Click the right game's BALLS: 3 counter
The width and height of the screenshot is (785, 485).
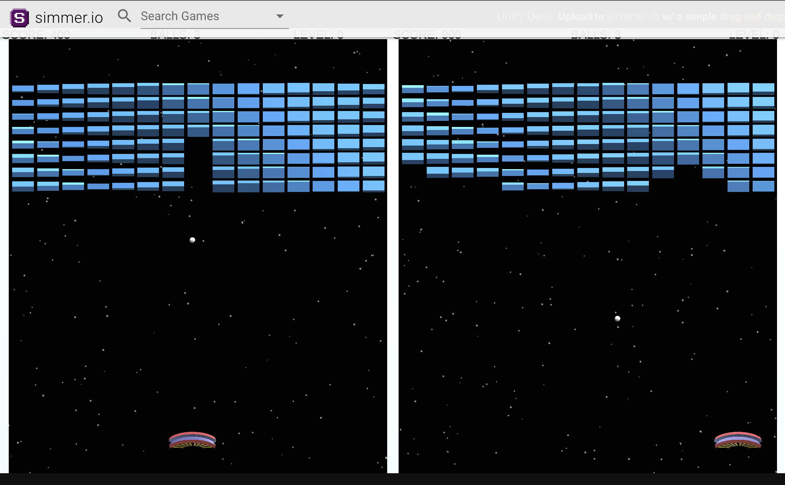click(x=596, y=34)
